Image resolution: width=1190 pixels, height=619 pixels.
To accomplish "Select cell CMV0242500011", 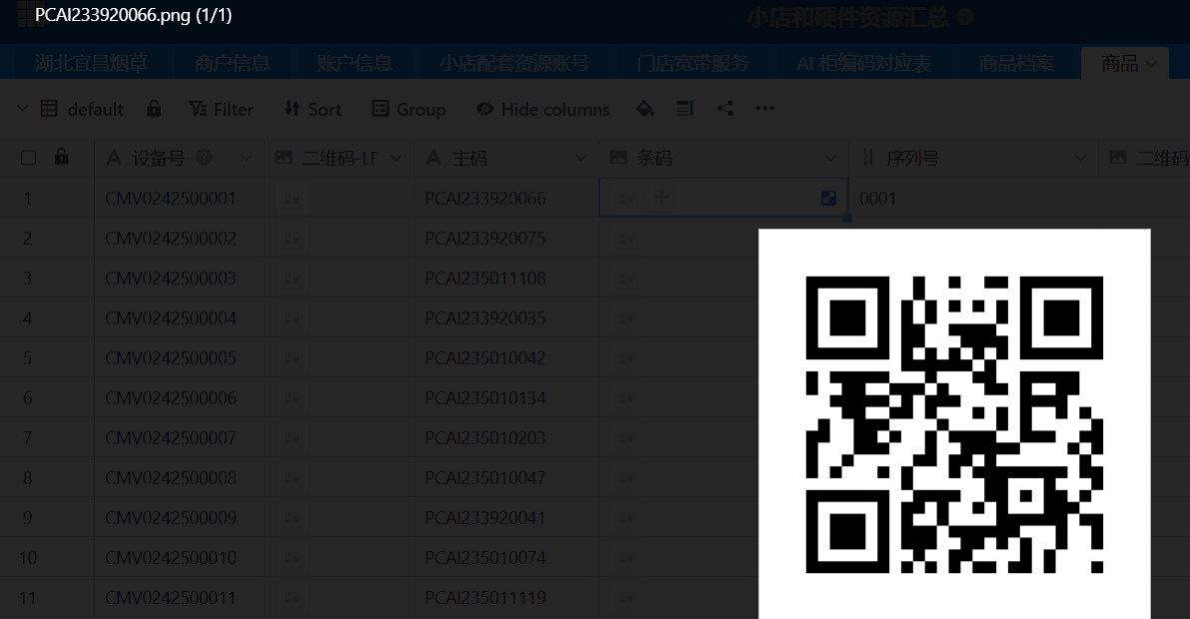I will 179,598.
